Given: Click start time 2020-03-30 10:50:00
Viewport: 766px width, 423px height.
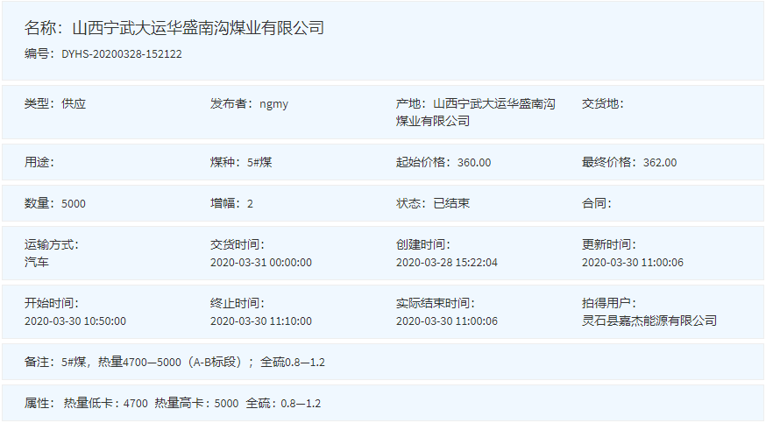Looking at the screenshot, I should (75, 321).
